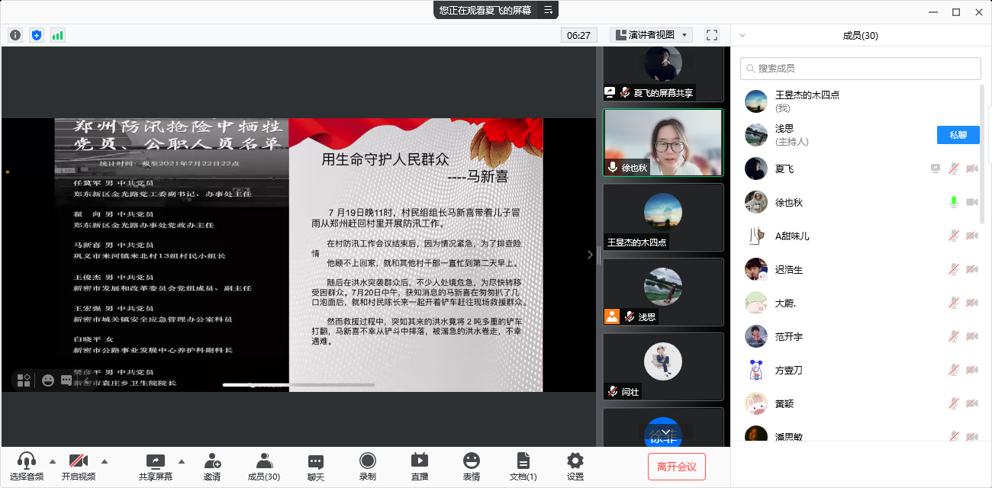Click the red Leave Meeting button
Image resolution: width=992 pixels, height=488 pixels.
click(x=676, y=466)
